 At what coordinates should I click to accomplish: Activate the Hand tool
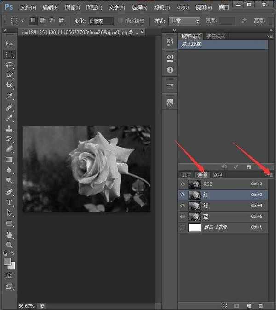point(9,235)
